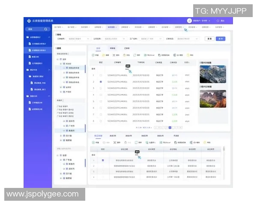The width and height of the screenshot is (257, 205).
Task: Switch to the 待审核 tab
Action: point(112,48)
